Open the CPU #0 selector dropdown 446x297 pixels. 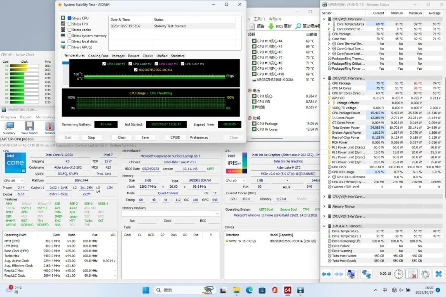click(14, 181)
